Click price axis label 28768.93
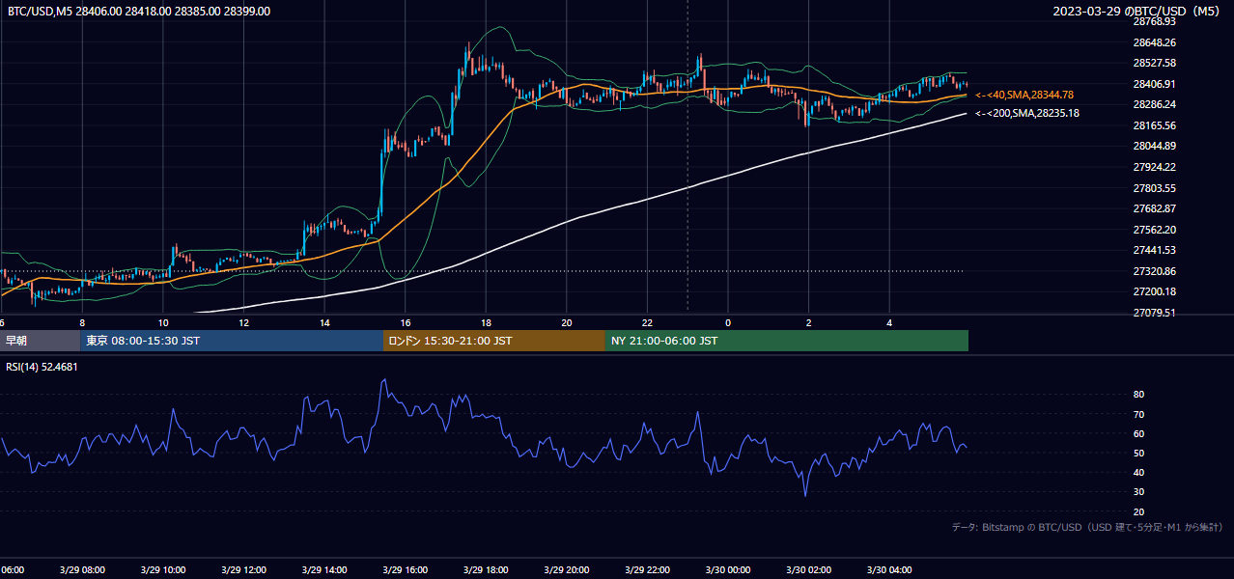The width and height of the screenshot is (1234, 579). coord(1154,21)
